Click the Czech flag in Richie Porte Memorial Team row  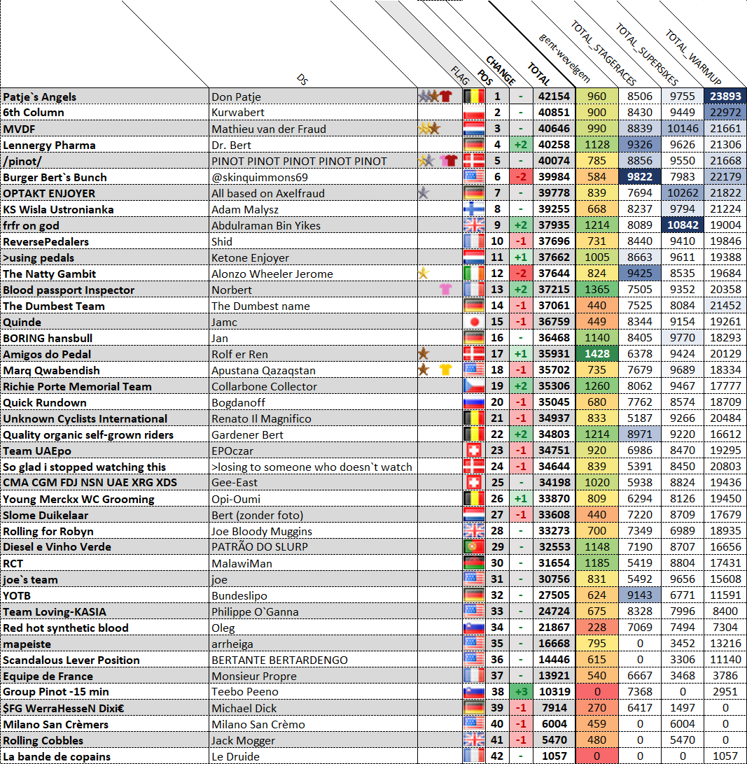[474, 385]
